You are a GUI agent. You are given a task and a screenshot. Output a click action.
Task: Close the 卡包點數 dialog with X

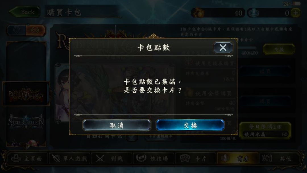coord(223,48)
